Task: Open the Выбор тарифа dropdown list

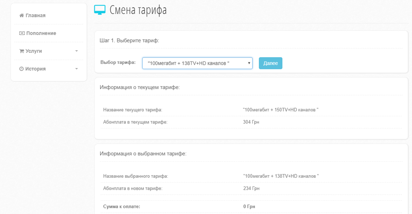Action: click(197, 63)
